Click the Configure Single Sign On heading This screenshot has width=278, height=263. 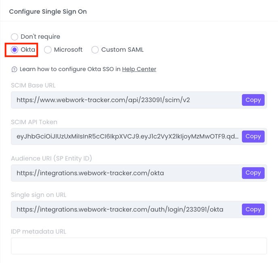48,12
